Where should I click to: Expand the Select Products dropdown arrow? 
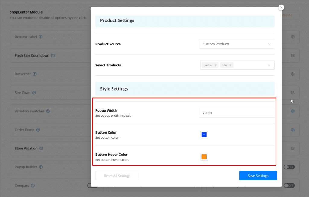[x=269, y=65]
